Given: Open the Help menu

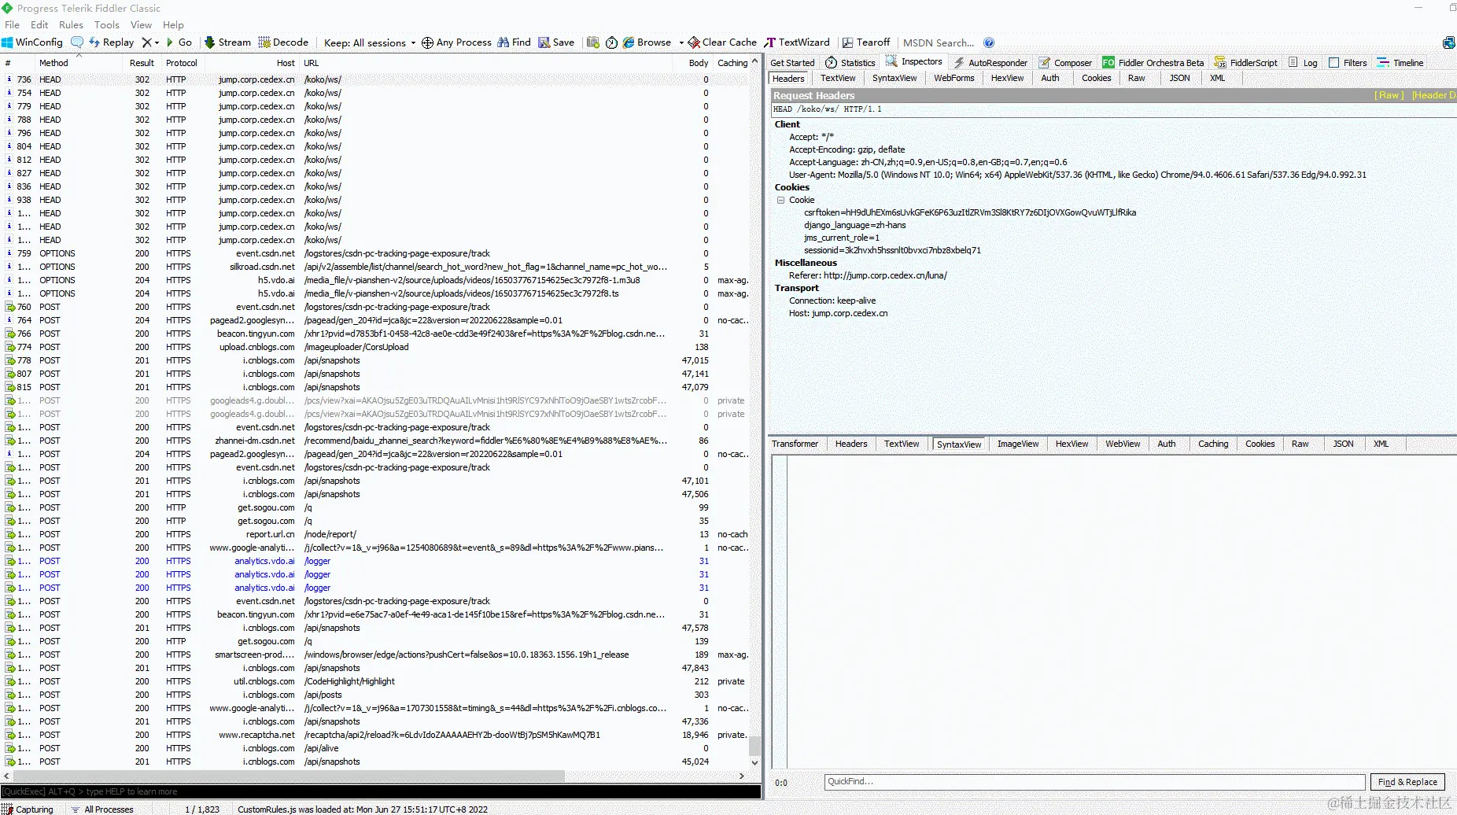Looking at the screenshot, I should pyautogui.click(x=173, y=24).
